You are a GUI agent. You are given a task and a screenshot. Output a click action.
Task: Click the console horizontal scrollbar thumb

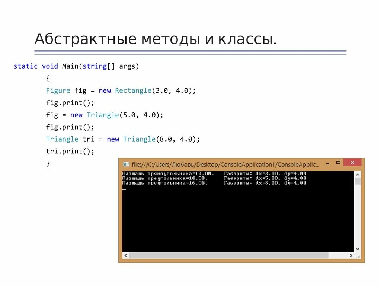coord(229,255)
